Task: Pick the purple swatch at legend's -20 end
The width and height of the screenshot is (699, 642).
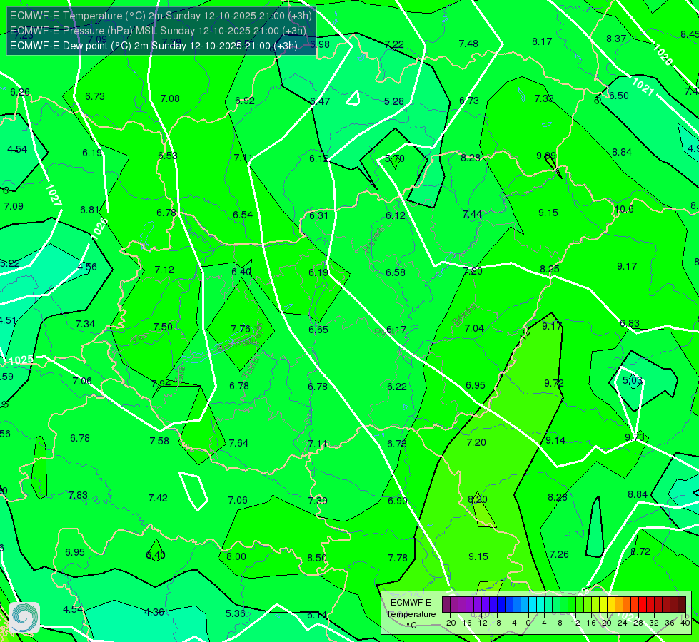Action: click(x=446, y=605)
